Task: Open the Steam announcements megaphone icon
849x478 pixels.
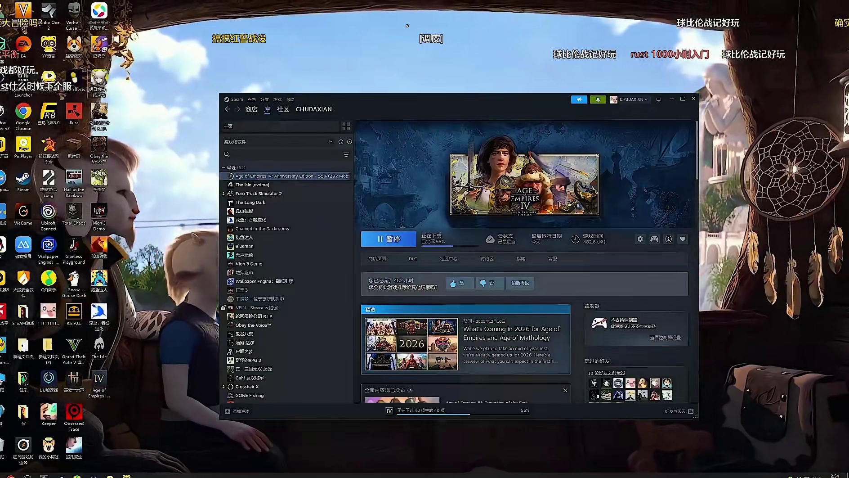Action: [x=579, y=99]
